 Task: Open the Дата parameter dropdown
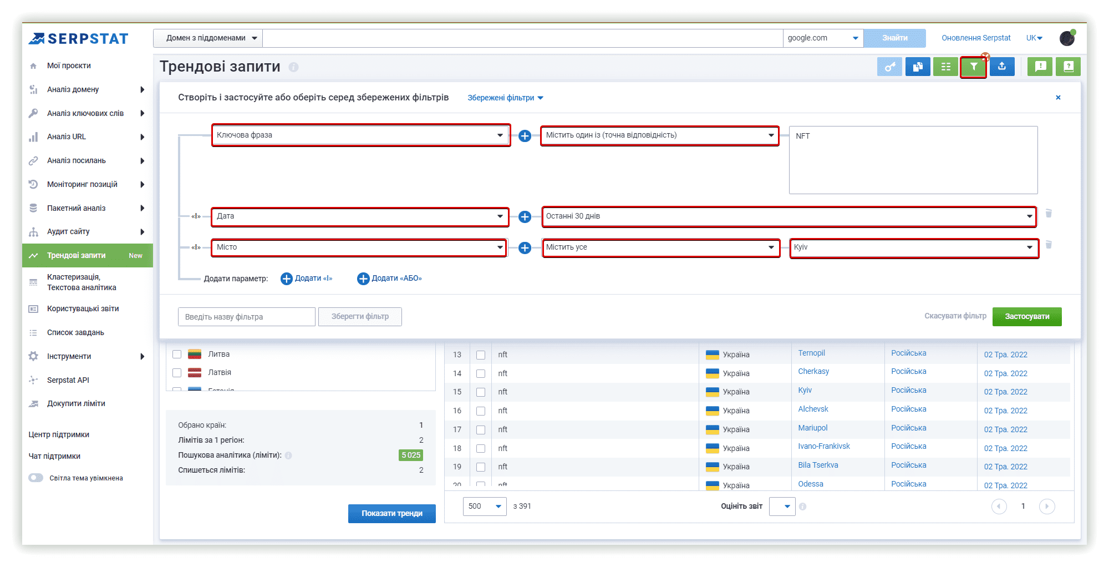360,216
